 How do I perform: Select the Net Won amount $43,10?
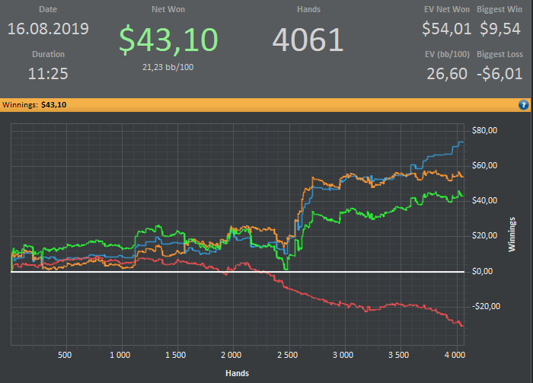tap(168, 40)
